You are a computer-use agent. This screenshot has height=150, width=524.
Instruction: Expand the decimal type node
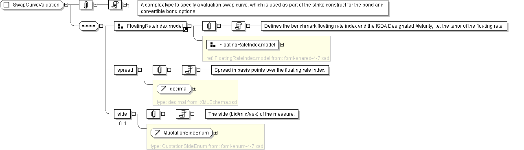tap(194, 88)
